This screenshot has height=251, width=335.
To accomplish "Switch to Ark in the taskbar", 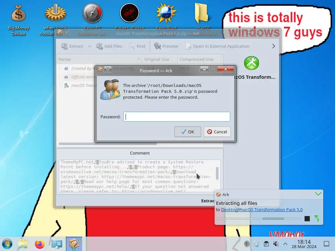I will tap(74, 244).
